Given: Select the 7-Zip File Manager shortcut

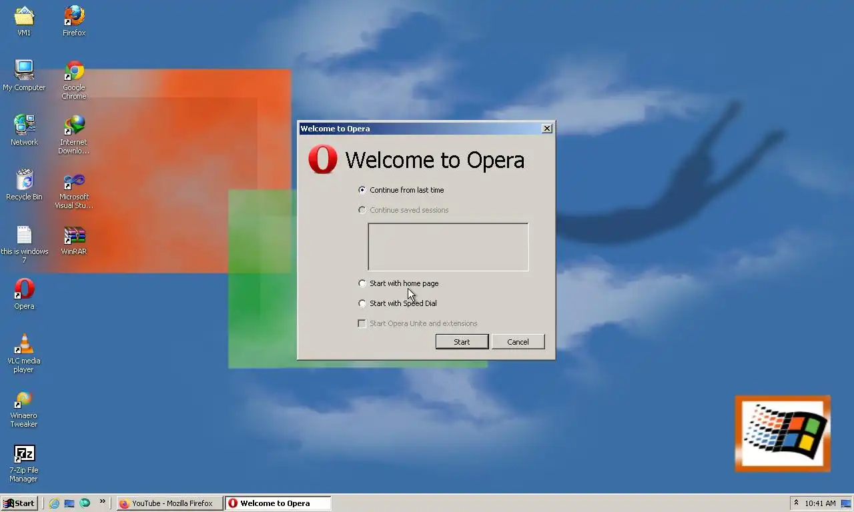Looking at the screenshot, I should 24,462.
